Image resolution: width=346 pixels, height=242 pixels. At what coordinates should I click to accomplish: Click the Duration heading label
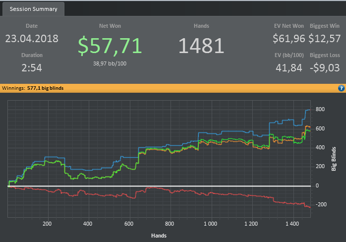tap(32, 55)
